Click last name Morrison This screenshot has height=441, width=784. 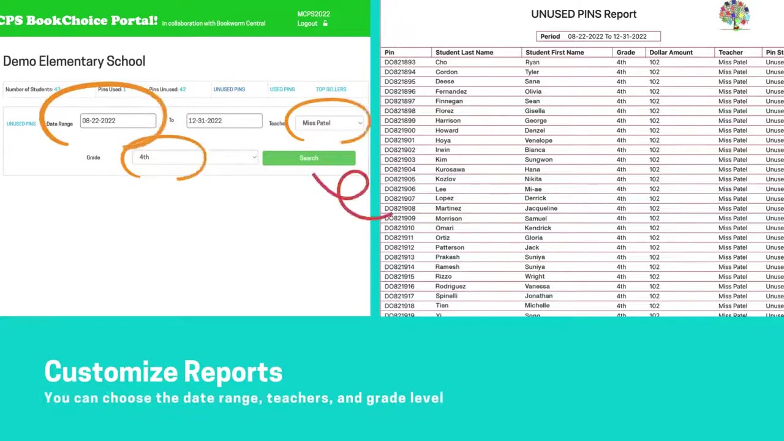coord(448,219)
